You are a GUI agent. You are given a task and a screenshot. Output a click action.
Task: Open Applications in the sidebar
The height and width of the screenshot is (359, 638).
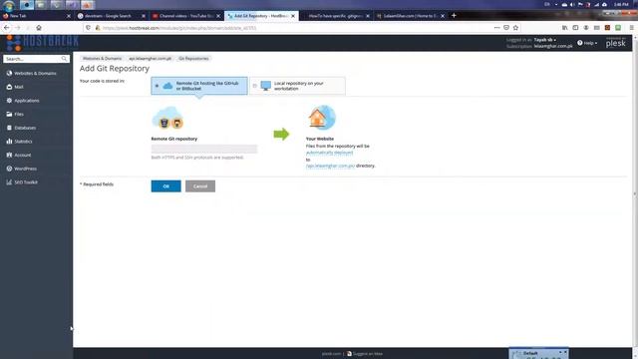pos(23,101)
